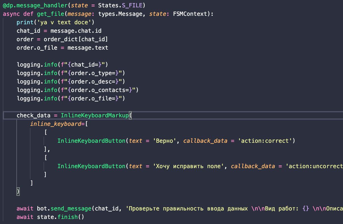Click the 'action:uncorrect string at the line's end
Screen dimensions: 343x224
[x=314, y=166]
